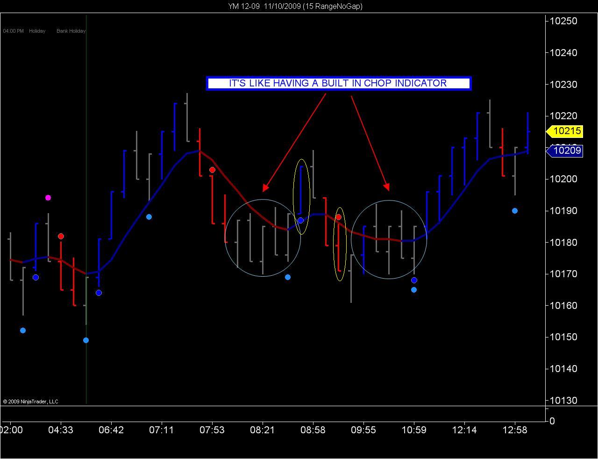Click the 12:58 time axis label
598x459 pixels.
[515, 430]
